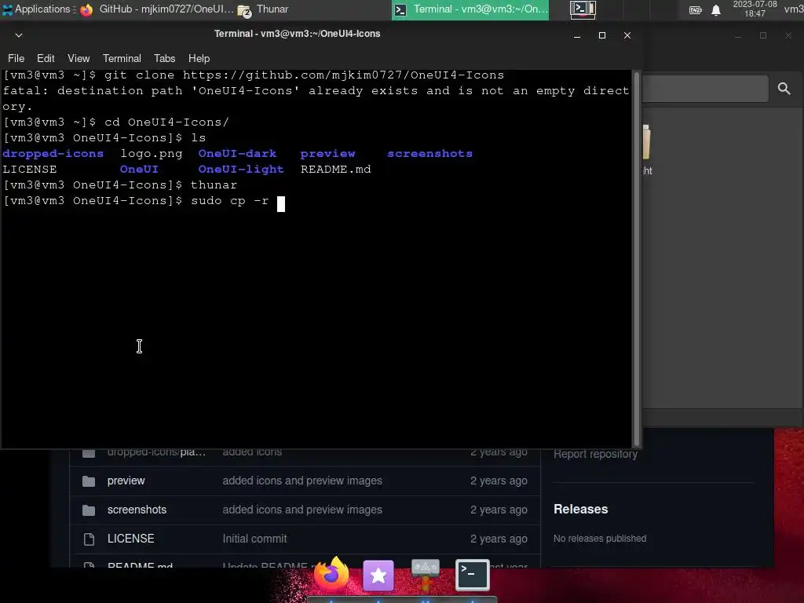Click the preview folder icon on GitHub
804x603 pixels.
(89, 481)
